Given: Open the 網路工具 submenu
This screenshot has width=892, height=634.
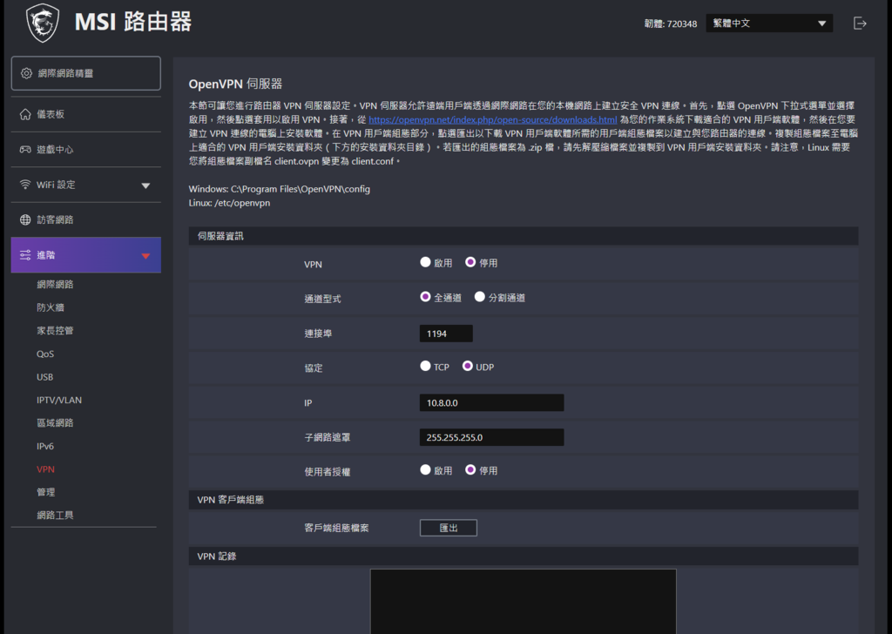Looking at the screenshot, I should click(x=55, y=516).
